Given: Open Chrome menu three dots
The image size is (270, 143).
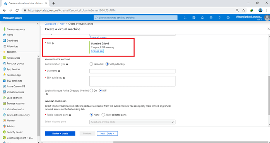Looking at the screenshot, I should (x=267, y=10).
